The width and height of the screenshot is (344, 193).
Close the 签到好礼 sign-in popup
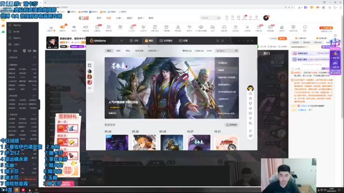click(x=80, y=111)
